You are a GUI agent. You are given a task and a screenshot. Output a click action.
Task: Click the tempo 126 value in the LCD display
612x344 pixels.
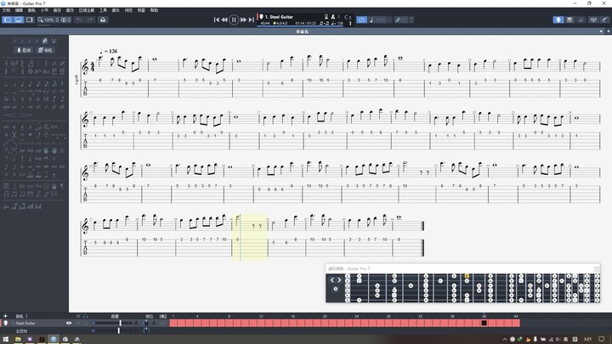pyautogui.click(x=337, y=24)
